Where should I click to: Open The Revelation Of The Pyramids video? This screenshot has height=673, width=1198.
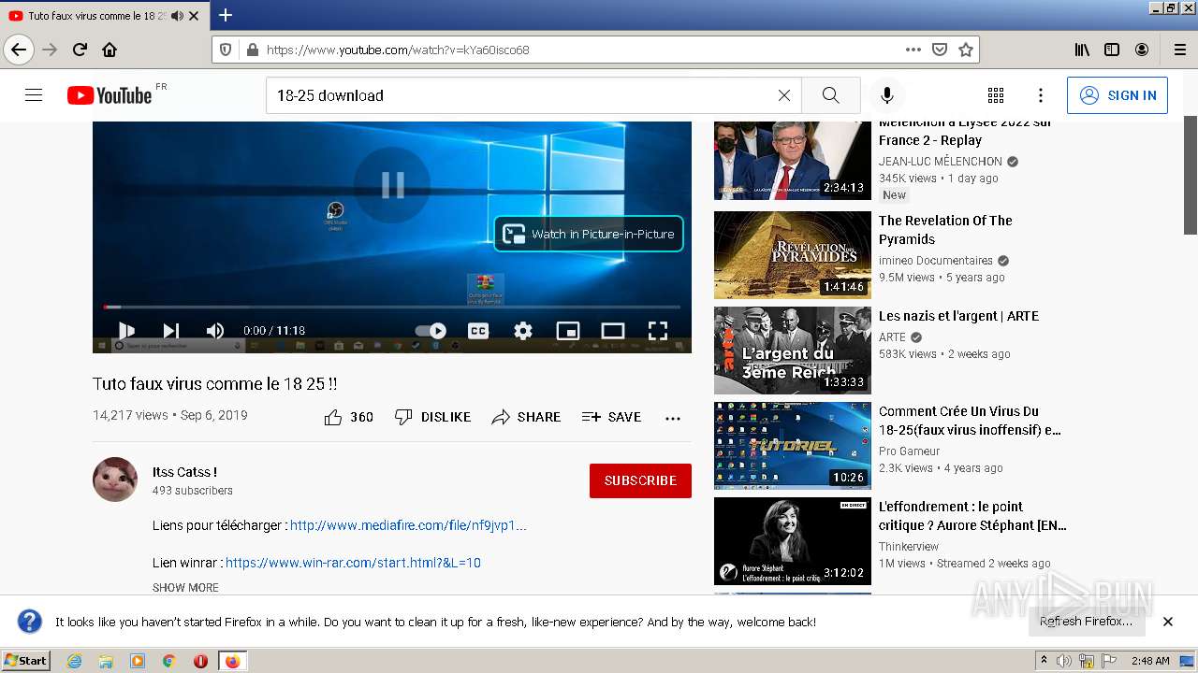click(x=945, y=230)
